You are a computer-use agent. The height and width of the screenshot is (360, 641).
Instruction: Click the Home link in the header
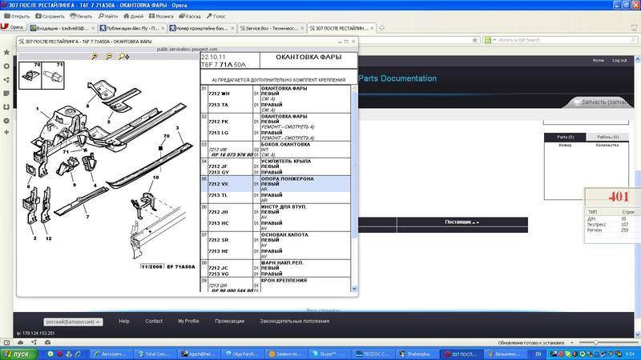[x=598, y=60]
